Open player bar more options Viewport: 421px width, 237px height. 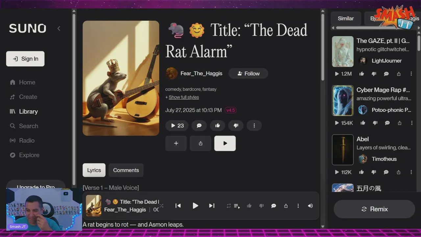(x=298, y=206)
